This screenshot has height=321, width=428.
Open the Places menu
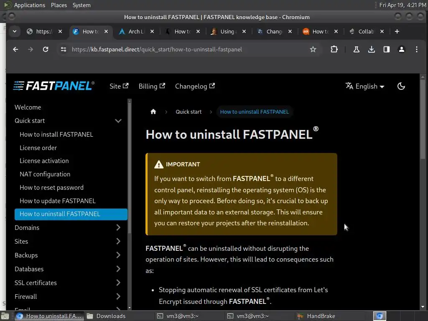pos(59,5)
